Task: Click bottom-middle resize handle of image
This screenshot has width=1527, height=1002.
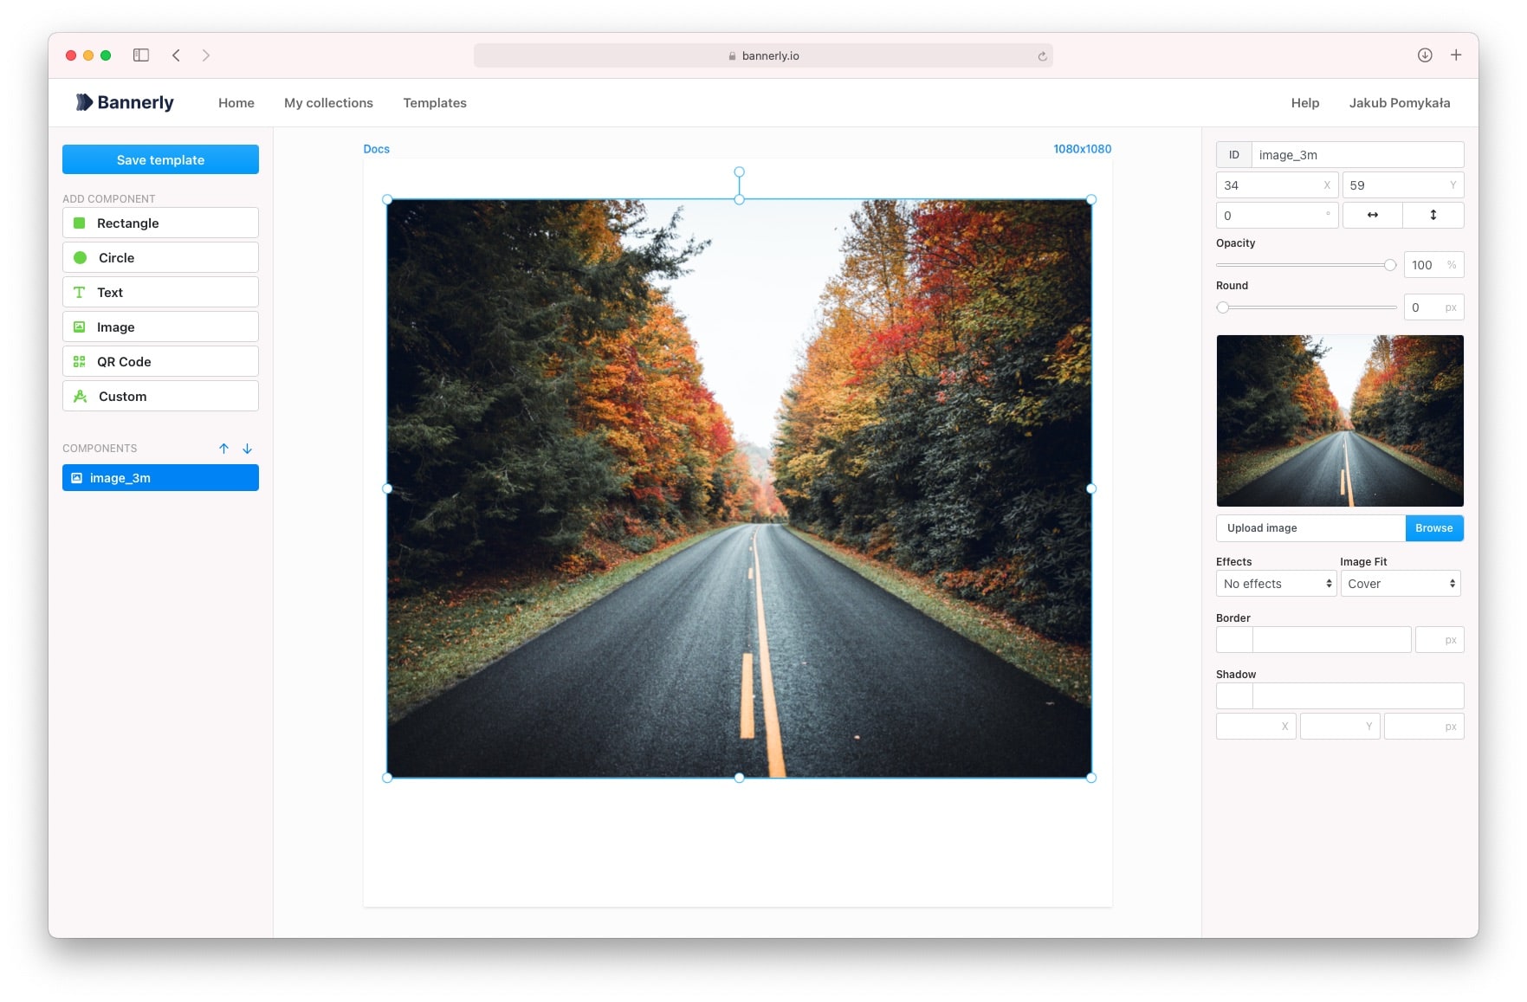Action: (x=739, y=778)
